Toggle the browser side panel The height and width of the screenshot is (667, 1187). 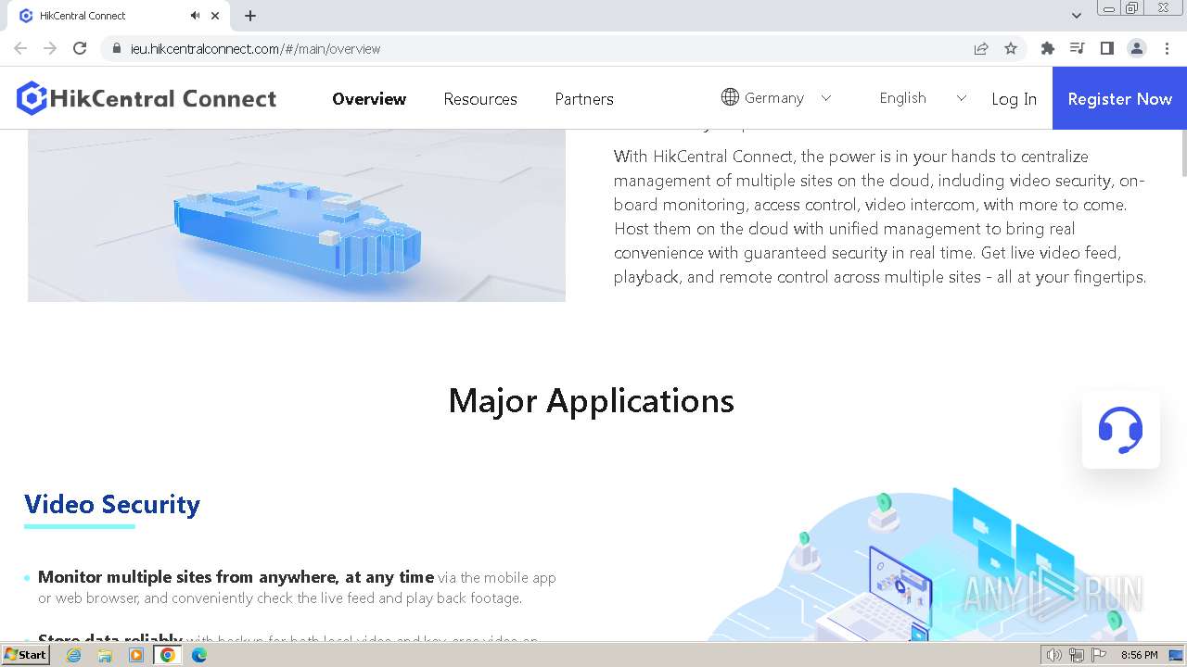click(1107, 48)
